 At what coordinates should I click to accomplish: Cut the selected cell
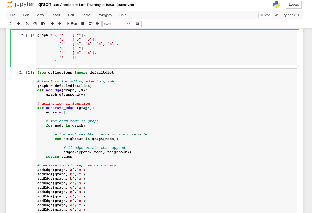(x=27, y=24)
